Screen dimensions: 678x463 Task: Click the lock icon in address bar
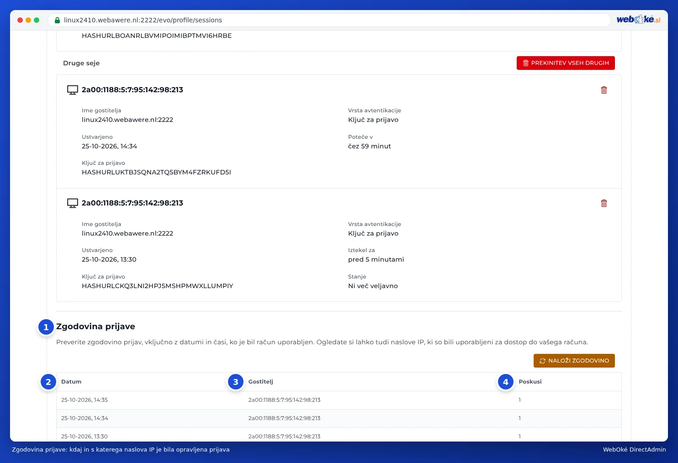[x=57, y=20]
